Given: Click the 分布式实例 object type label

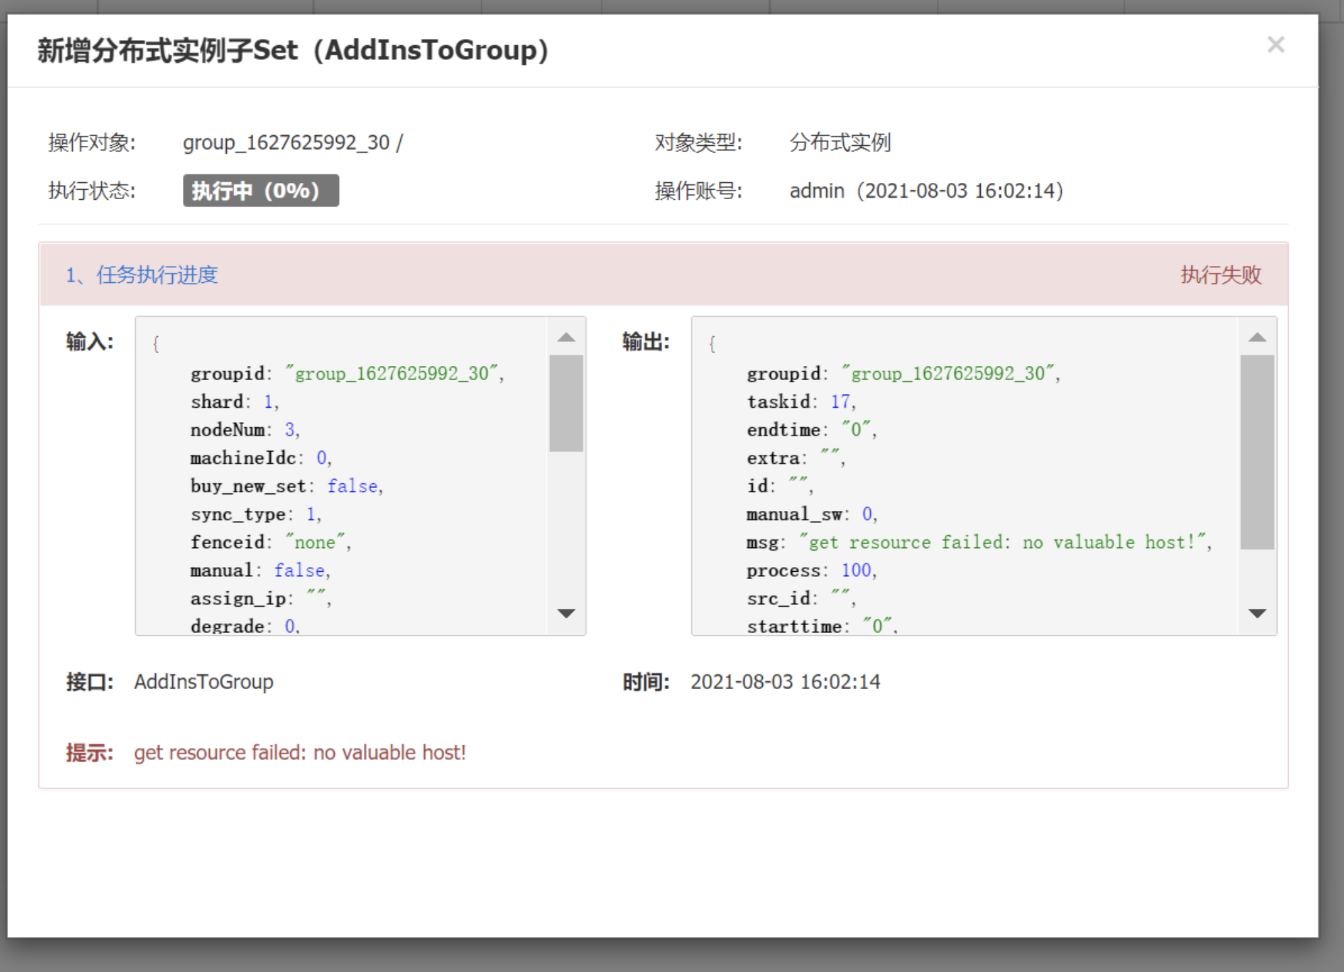Looking at the screenshot, I should 840,142.
